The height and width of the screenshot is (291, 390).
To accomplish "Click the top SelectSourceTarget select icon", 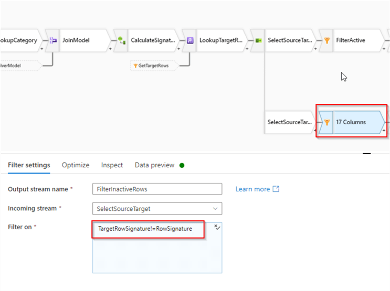I will point(258,40).
